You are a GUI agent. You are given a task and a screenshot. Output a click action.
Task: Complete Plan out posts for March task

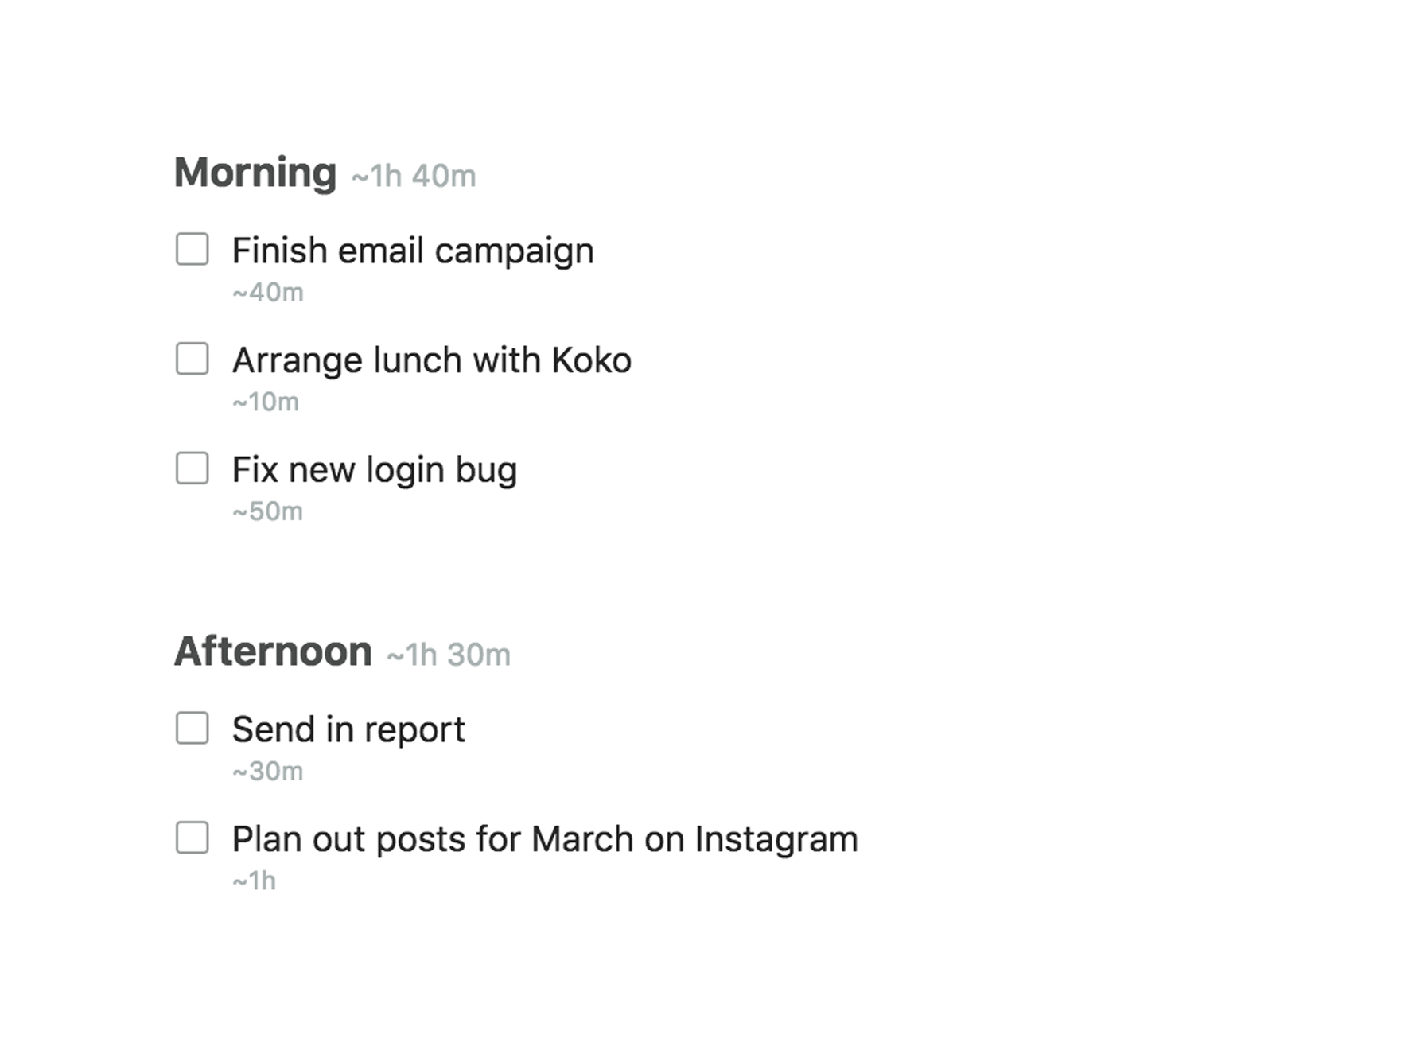[192, 838]
